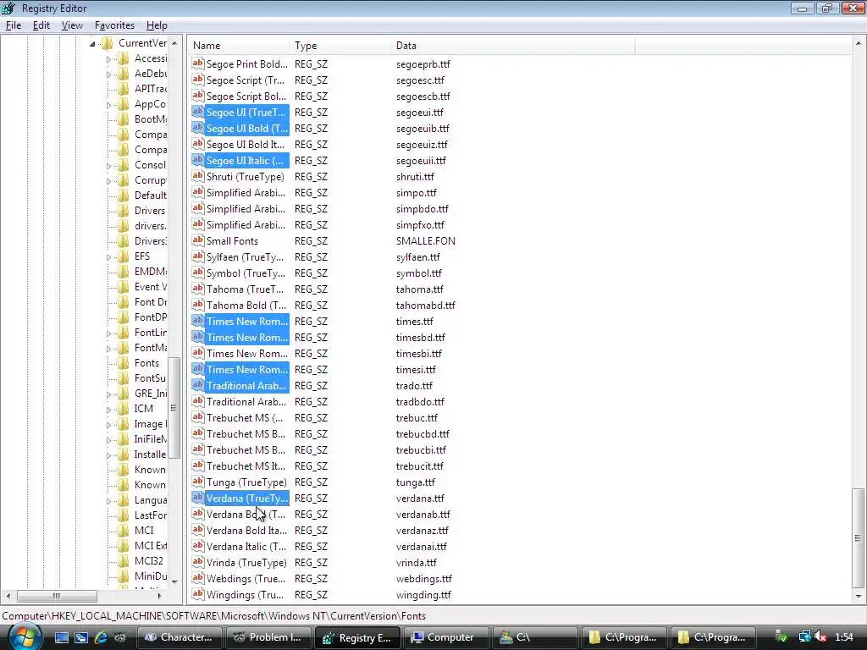This screenshot has height=650, width=867.
Task: Click the Segoe UI Bold Italic value icon
Action: [x=198, y=144]
